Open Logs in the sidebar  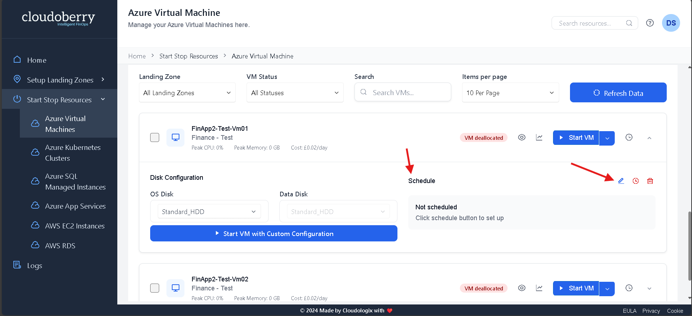(x=35, y=266)
